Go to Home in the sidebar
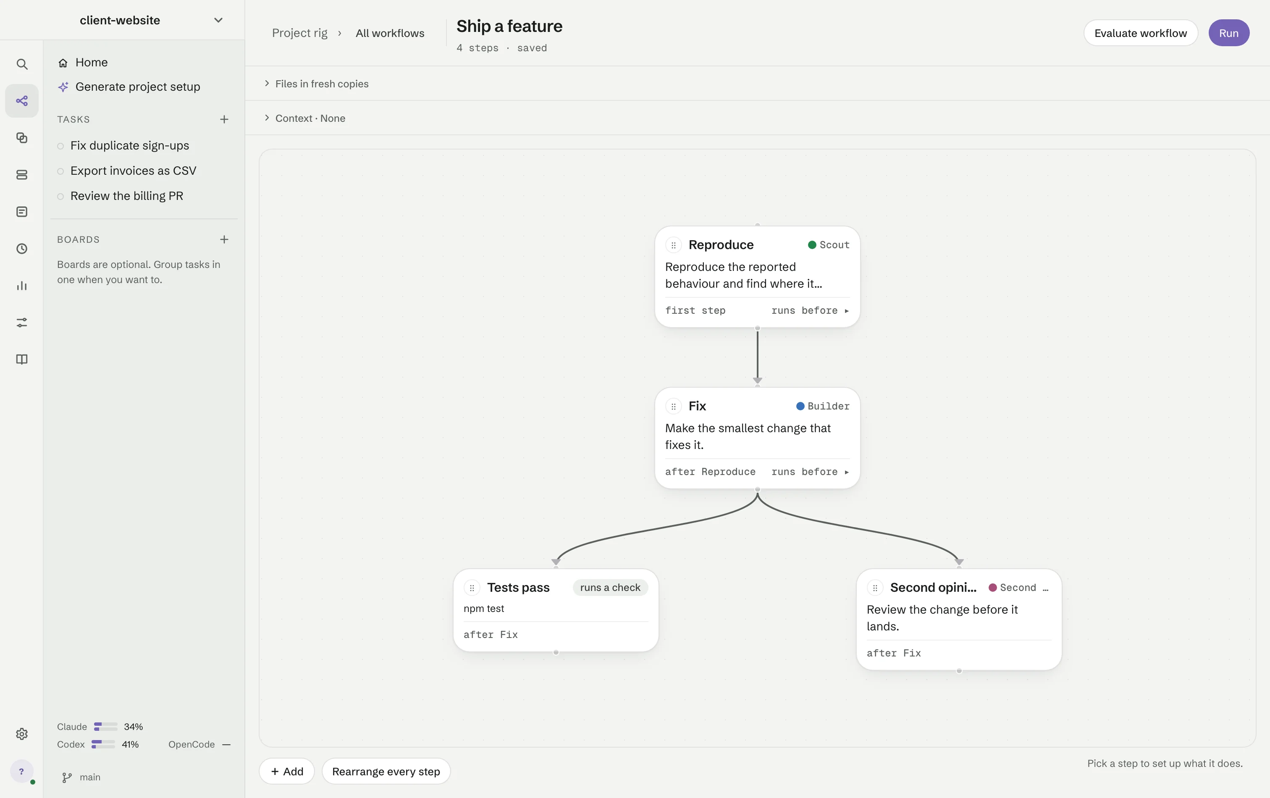 91,62
